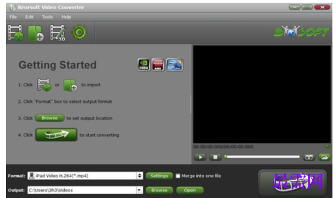Close the Brorsoft Video Converter window
The height and width of the screenshot is (198, 333).
[322, 7]
